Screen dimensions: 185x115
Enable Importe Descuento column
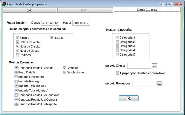[16, 77]
